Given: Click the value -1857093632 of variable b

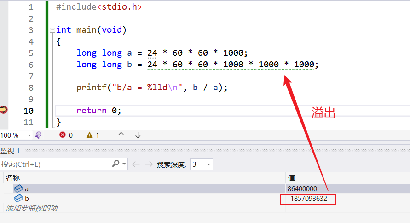Looking at the screenshot, I should pos(307,199).
